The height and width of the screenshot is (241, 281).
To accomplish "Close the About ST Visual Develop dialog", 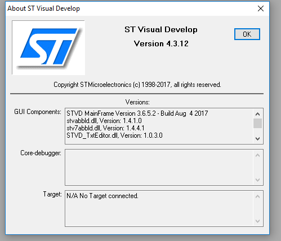I will pos(261,8).
